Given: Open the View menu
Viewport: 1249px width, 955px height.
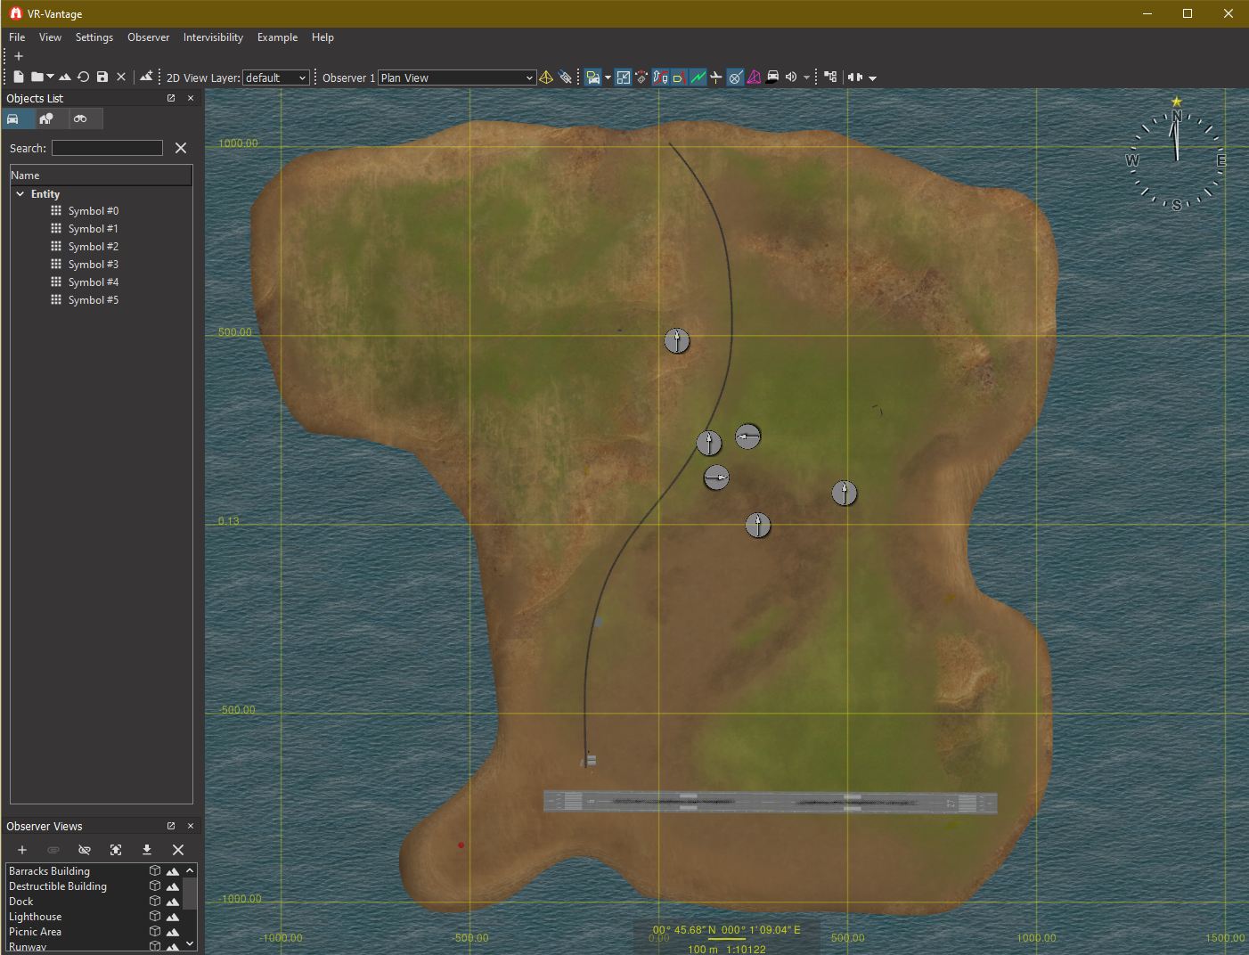Looking at the screenshot, I should click(50, 37).
